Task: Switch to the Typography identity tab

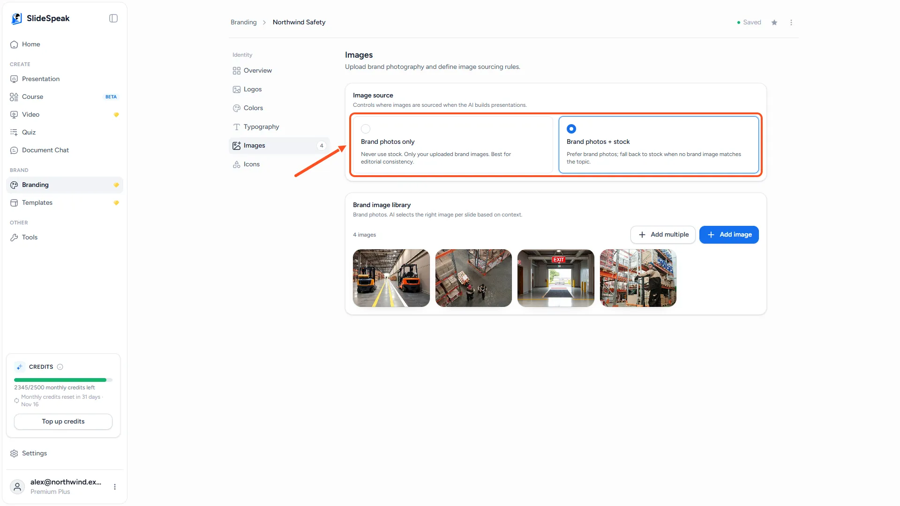Action: click(279, 127)
